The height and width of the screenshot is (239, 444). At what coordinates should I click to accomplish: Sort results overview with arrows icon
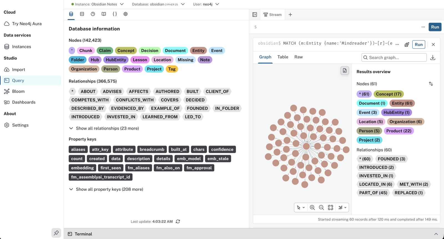tap(431, 84)
